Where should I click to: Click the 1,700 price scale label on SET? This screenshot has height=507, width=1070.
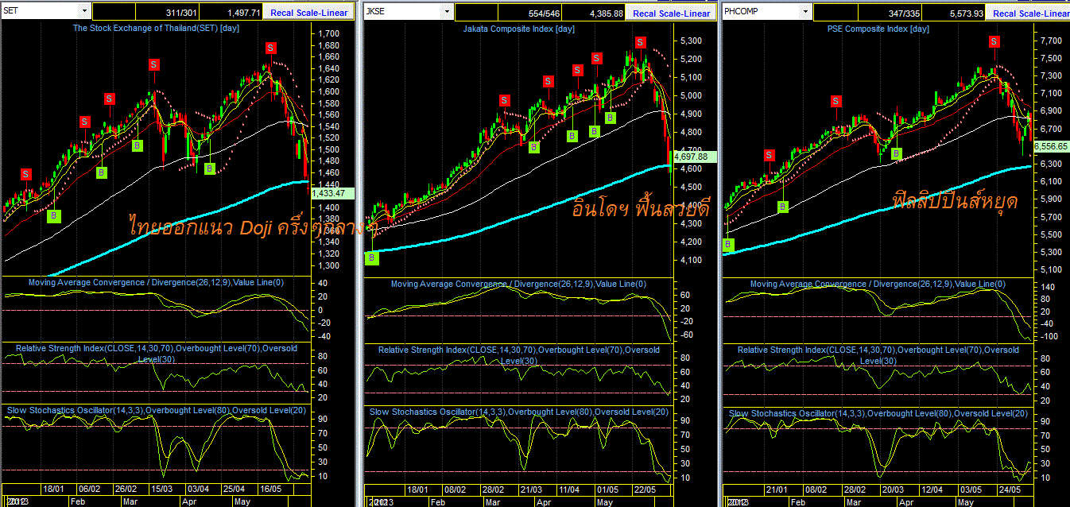tap(328, 33)
